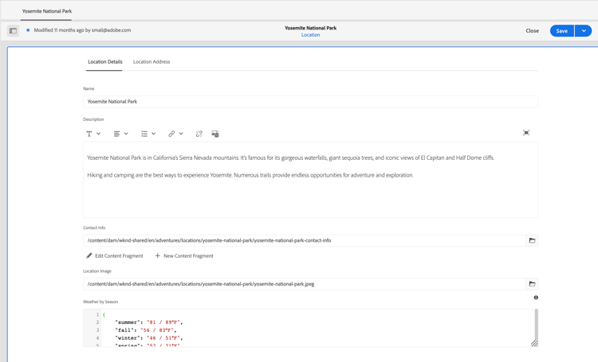Expand alignment dropdown chevron
The width and height of the screenshot is (598, 362).
click(x=126, y=134)
